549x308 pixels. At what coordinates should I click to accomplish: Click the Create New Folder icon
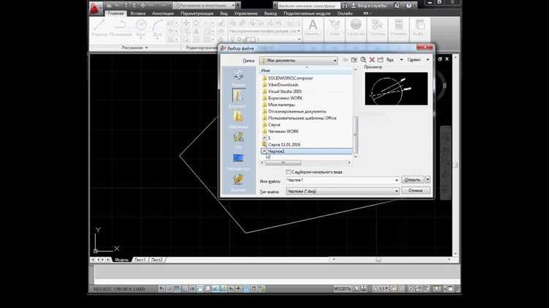(381, 60)
